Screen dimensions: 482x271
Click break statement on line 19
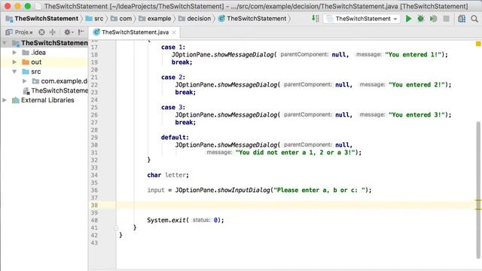coord(182,62)
